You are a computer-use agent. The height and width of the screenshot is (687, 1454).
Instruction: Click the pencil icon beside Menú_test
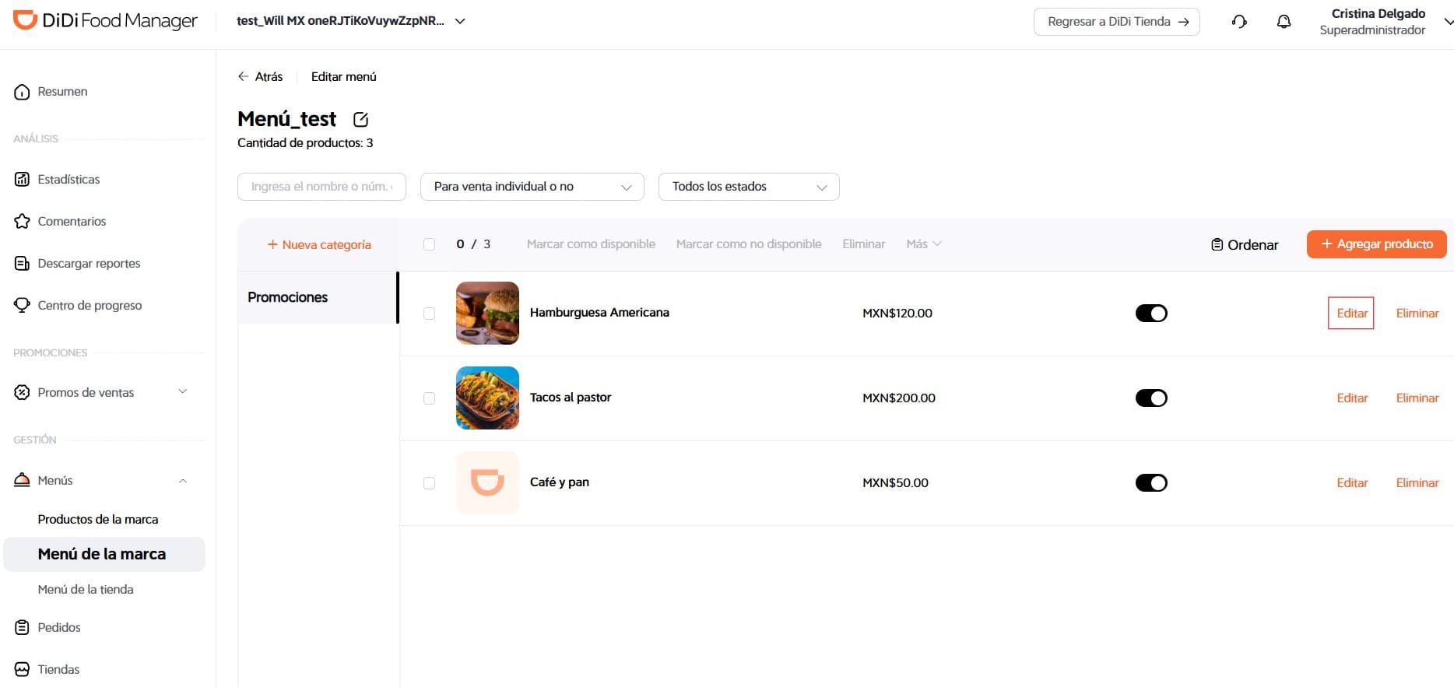360,120
